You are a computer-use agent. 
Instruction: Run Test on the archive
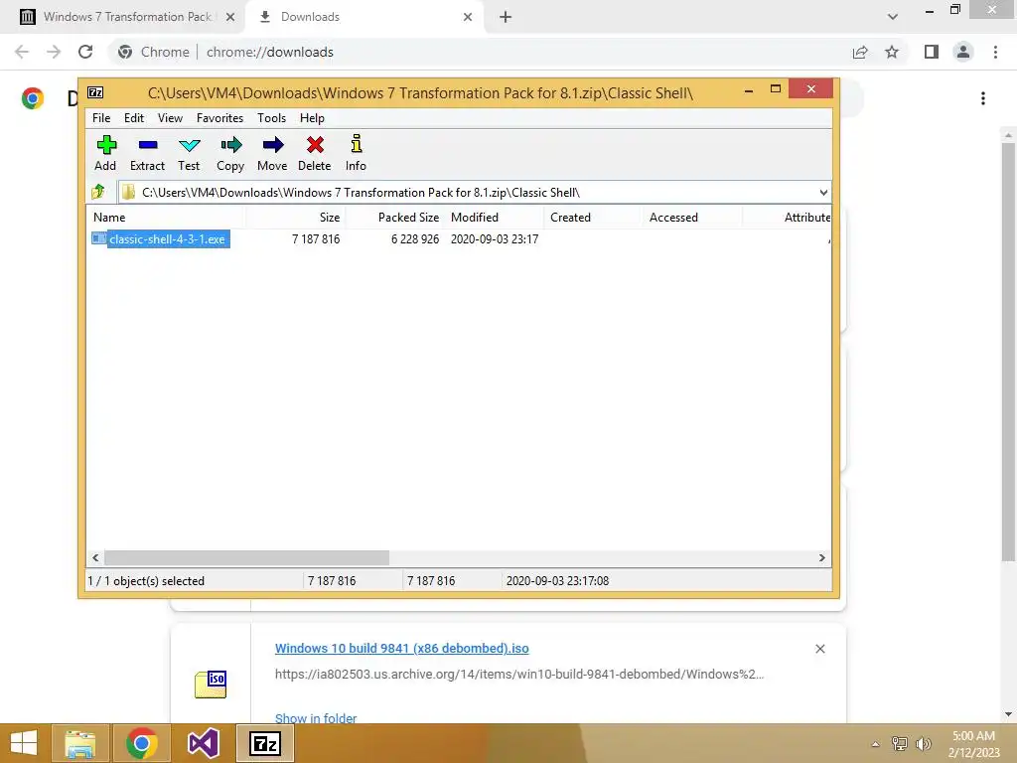coord(189,153)
